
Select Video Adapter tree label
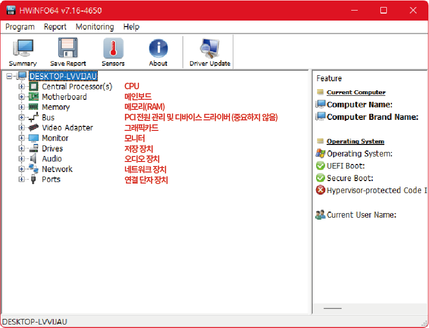(67, 128)
